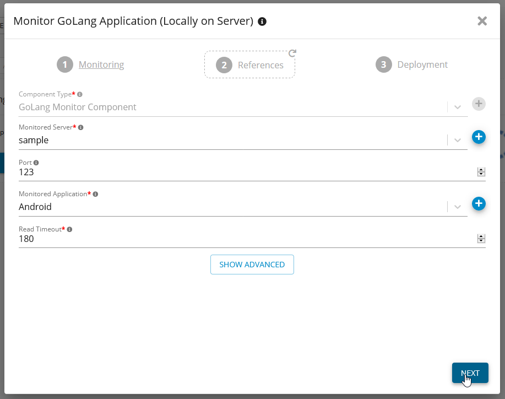Switch to the References step
The width and height of the screenshot is (505, 399).
tap(260, 65)
